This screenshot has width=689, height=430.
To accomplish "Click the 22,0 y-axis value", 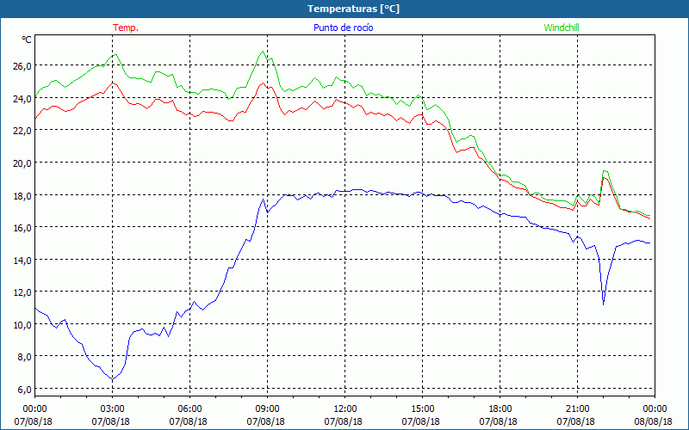I will pyautogui.click(x=22, y=131).
